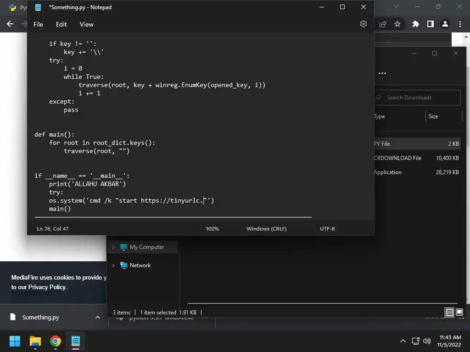Open the Privacy Policy link
This screenshot has width=470, height=352.
(47, 287)
